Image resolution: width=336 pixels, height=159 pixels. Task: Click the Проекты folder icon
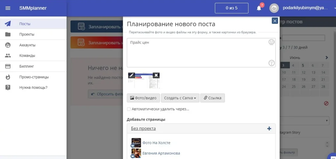click(8, 34)
